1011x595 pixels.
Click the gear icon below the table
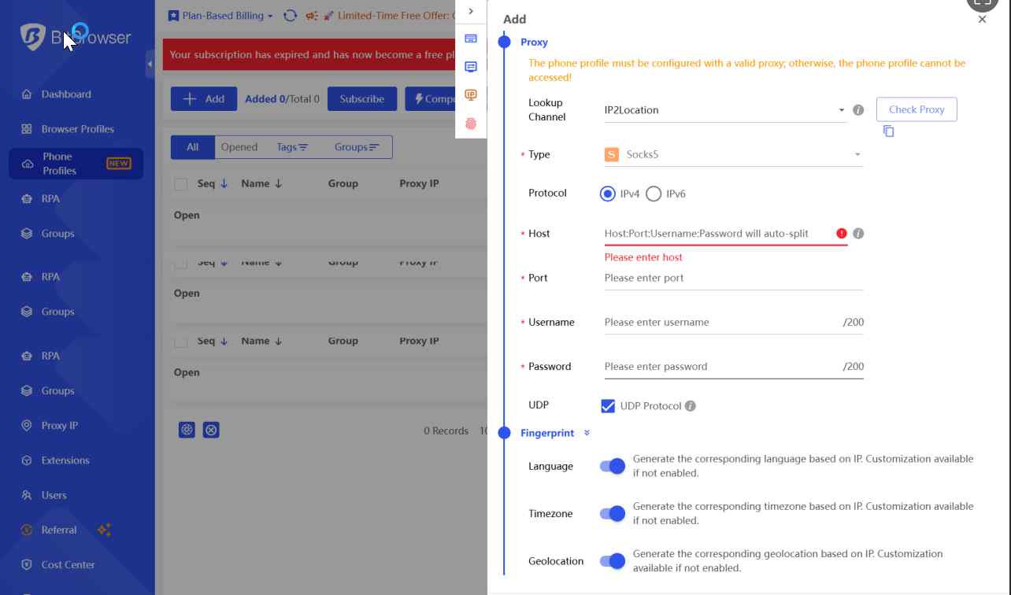(x=187, y=430)
